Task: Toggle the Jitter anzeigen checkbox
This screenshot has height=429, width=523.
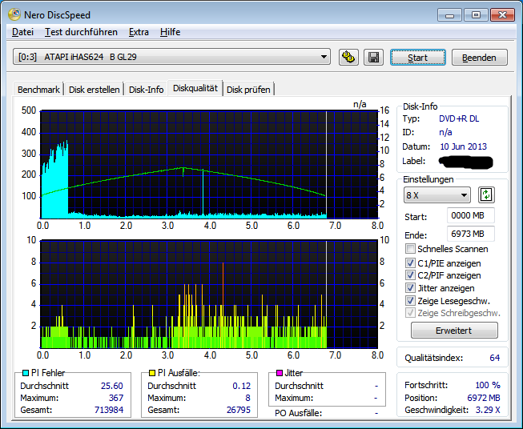Action: tap(410, 288)
